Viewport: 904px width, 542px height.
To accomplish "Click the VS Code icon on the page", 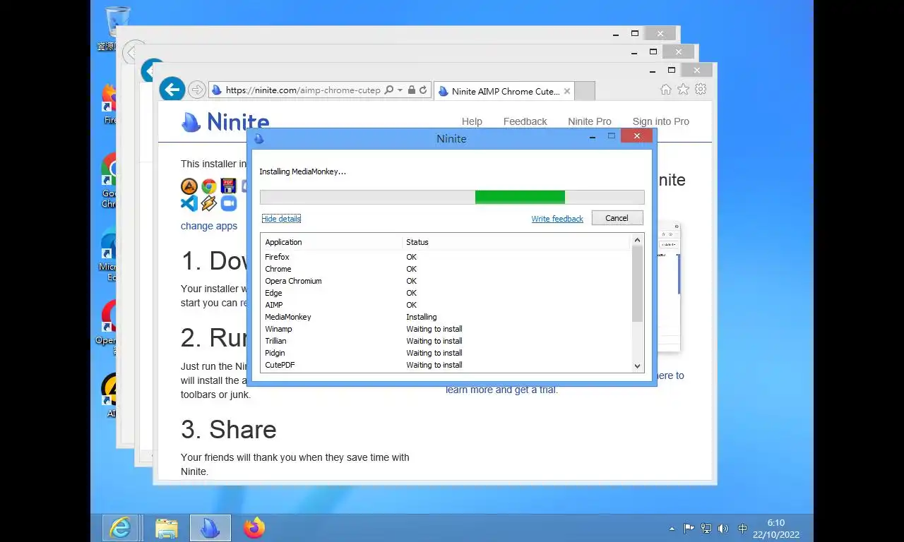I will click(x=189, y=204).
